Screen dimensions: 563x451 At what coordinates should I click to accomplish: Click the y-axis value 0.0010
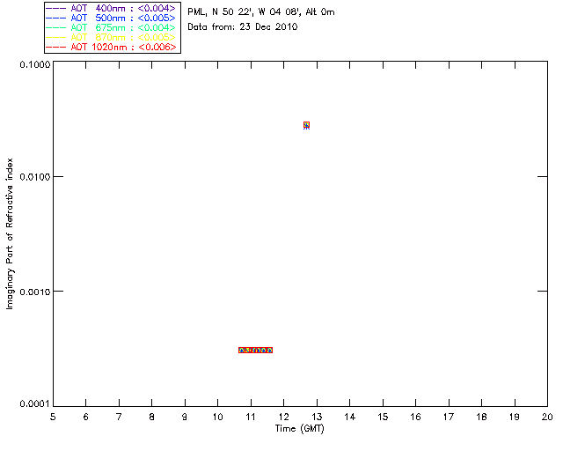(35, 292)
